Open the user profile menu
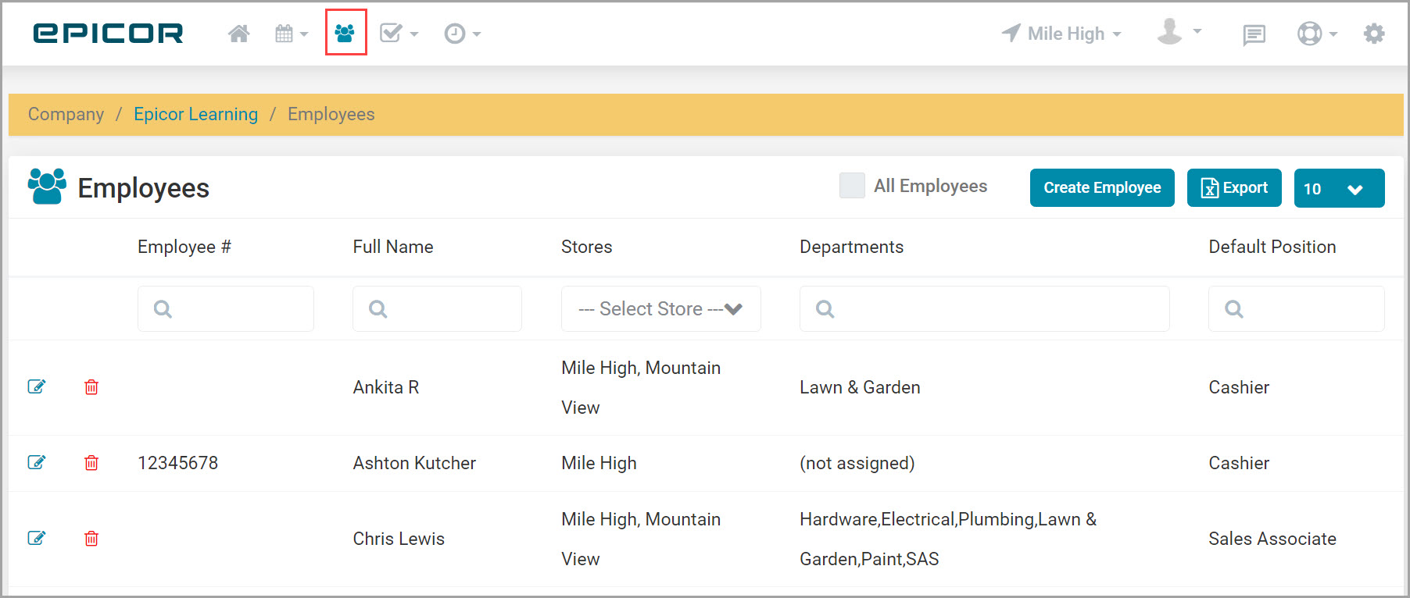 tap(1179, 32)
